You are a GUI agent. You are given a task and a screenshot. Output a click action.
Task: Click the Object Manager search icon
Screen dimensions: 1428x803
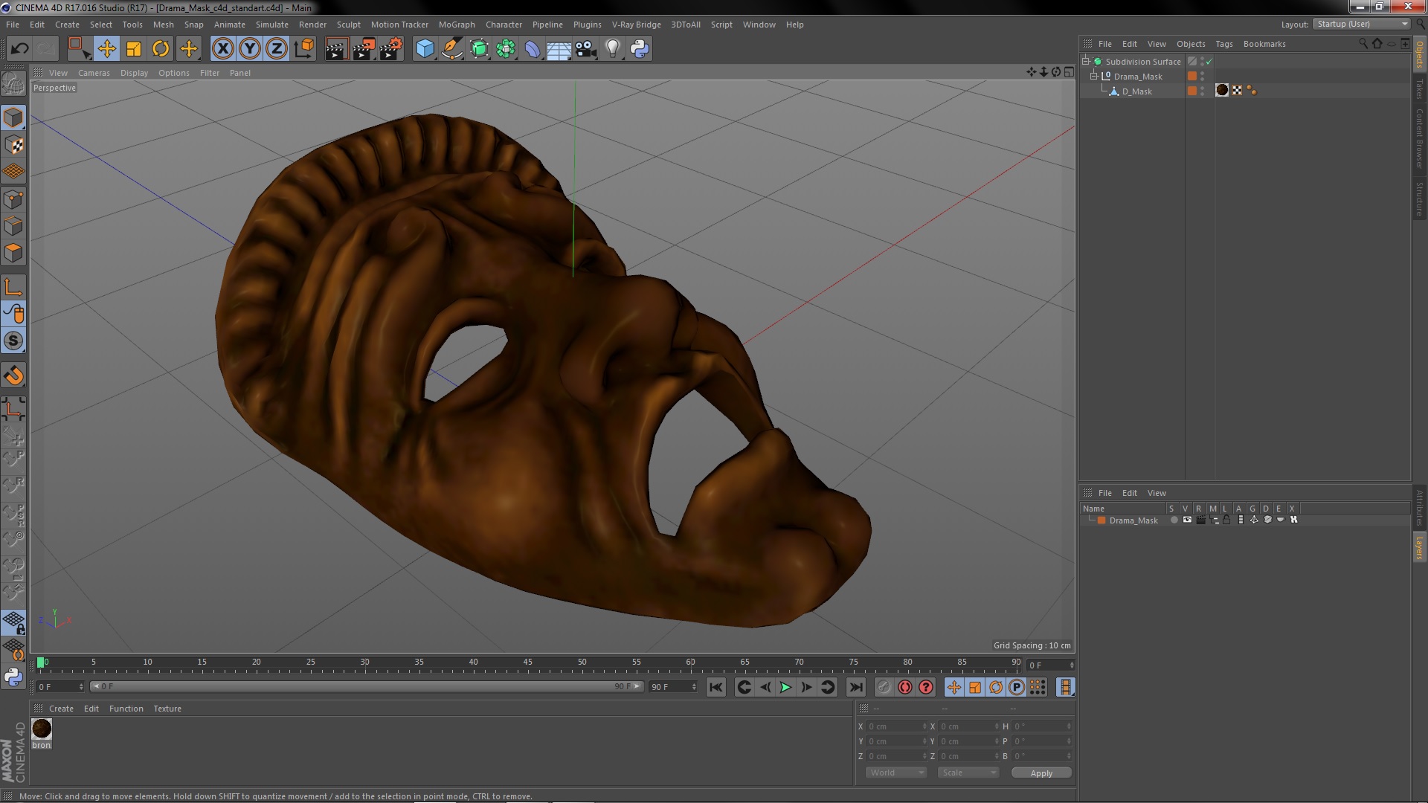[x=1363, y=44]
